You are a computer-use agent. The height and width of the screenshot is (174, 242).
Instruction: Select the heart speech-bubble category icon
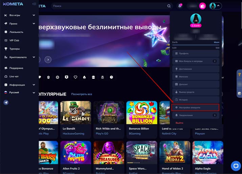tap(67, 77)
